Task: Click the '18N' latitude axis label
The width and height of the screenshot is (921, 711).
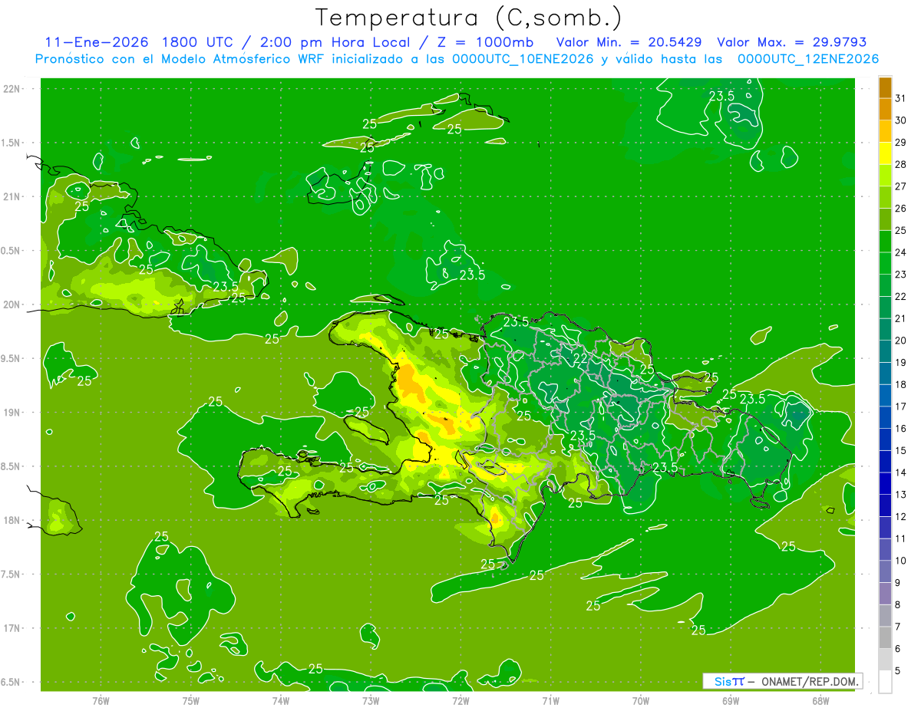Action: click(x=11, y=521)
